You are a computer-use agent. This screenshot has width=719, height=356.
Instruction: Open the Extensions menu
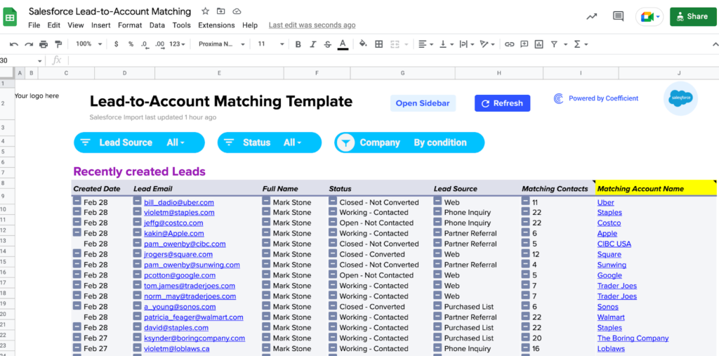pos(216,25)
